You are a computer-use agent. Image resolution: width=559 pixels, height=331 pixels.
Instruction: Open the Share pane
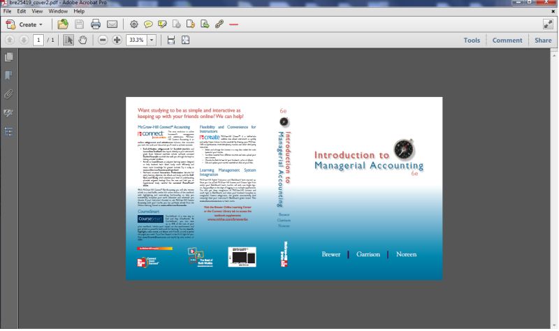coord(543,41)
